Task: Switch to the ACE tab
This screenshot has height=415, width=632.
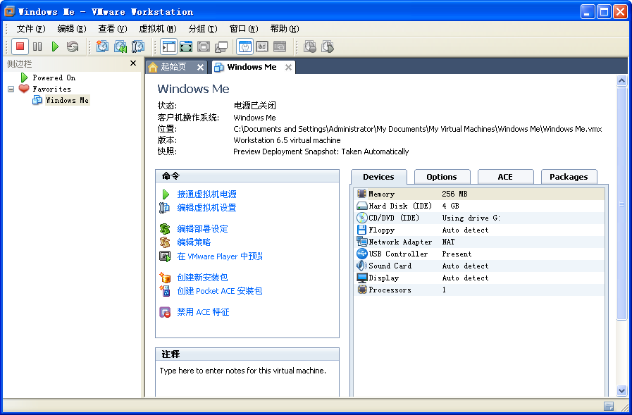Action: click(505, 177)
